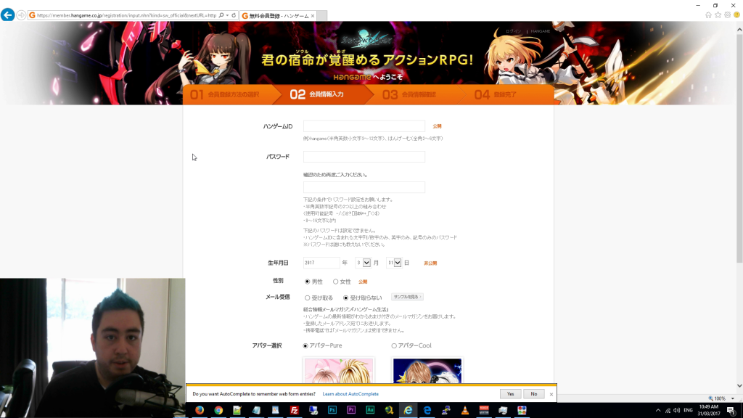Click No on the AutoComplete prompt

533,394
